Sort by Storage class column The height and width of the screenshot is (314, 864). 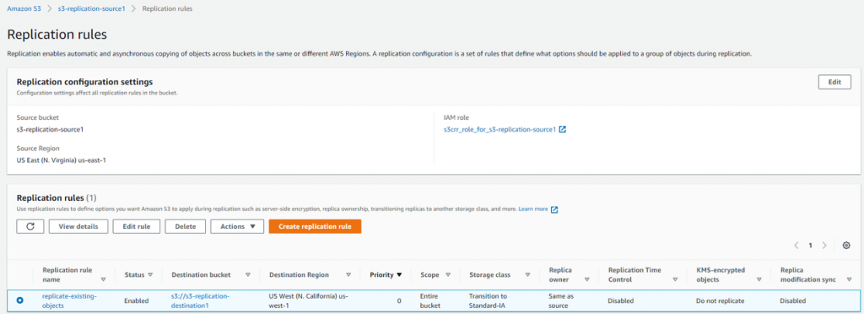coord(528,274)
